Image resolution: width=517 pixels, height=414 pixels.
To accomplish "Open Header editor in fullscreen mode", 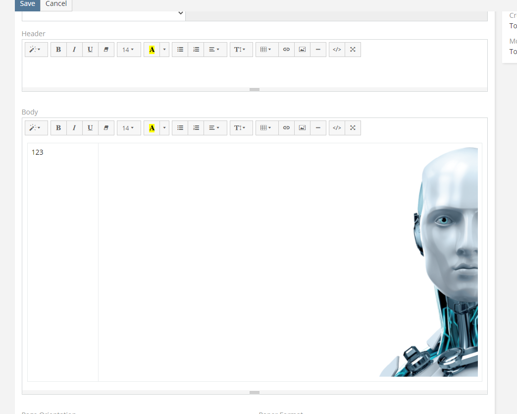I will tap(353, 50).
